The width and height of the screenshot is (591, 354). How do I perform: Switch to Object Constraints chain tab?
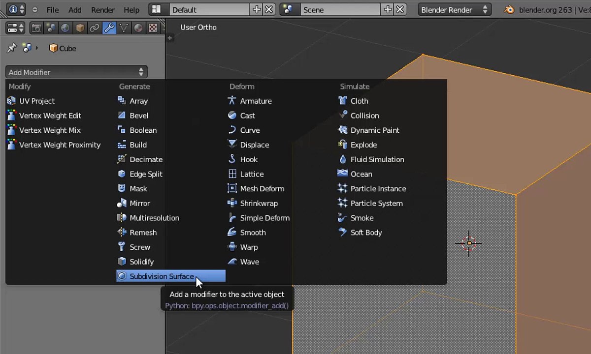click(94, 28)
